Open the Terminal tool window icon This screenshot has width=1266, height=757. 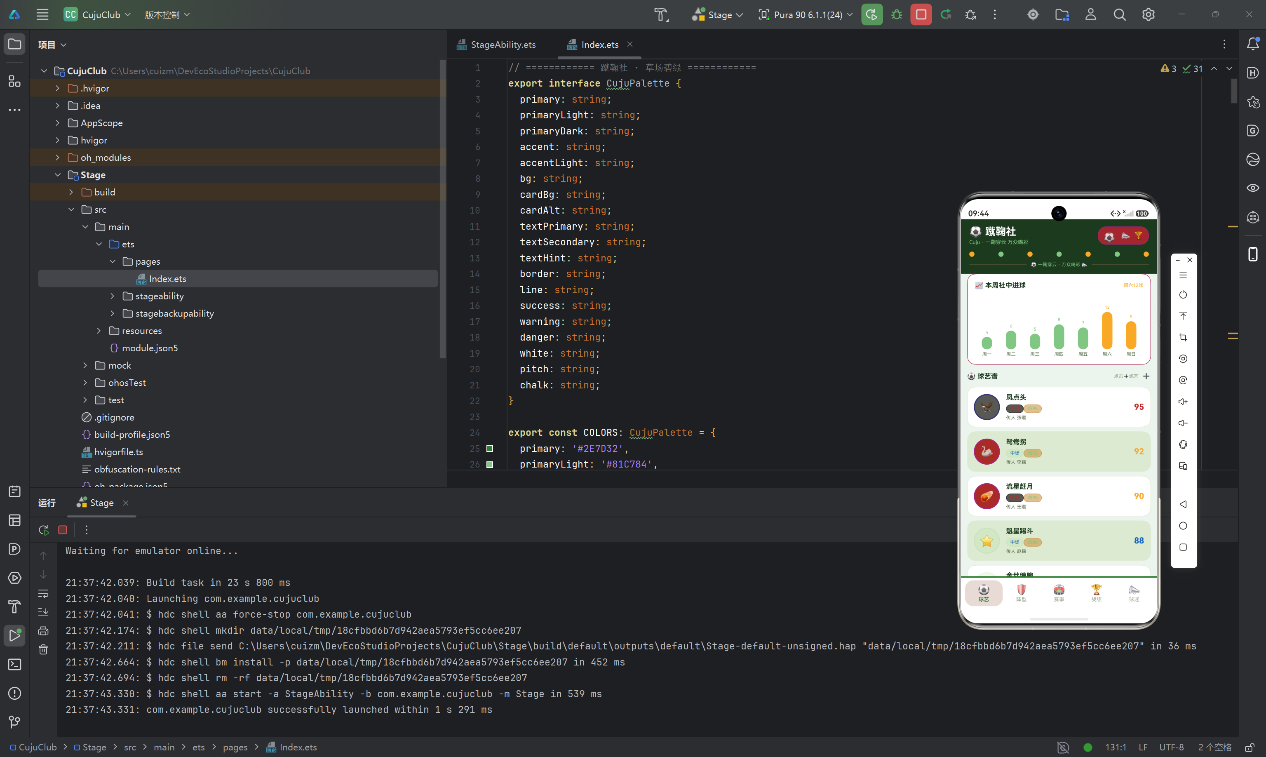pyautogui.click(x=14, y=665)
